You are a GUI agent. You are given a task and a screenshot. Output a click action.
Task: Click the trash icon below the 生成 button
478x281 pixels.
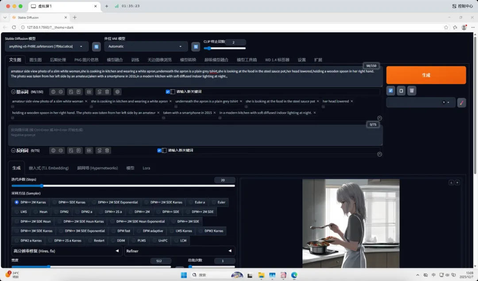[412, 91]
